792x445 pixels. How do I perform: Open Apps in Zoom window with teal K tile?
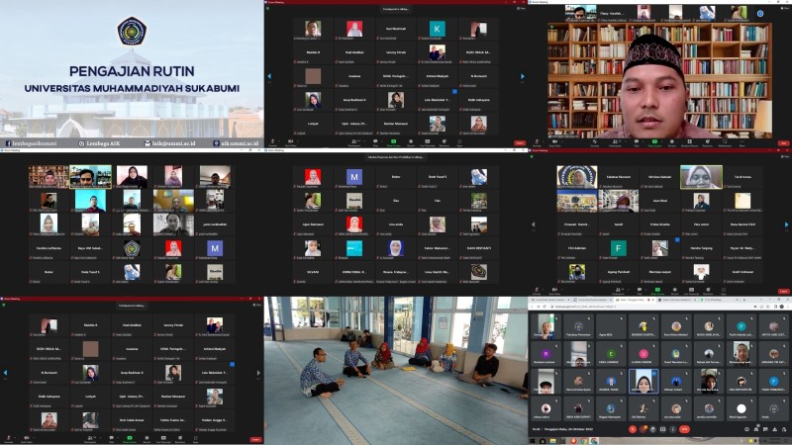(x=458, y=143)
